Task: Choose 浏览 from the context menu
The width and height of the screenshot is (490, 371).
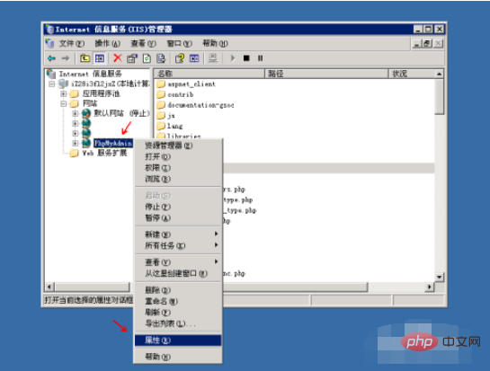Action: [178, 179]
